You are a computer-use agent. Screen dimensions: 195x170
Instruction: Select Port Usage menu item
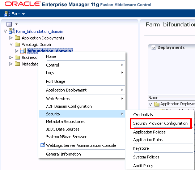pyautogui.click(x=82, y=81)
